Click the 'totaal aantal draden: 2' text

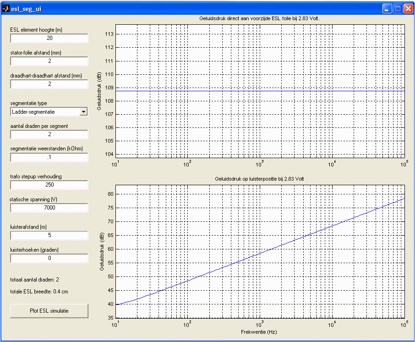[34, 280]
